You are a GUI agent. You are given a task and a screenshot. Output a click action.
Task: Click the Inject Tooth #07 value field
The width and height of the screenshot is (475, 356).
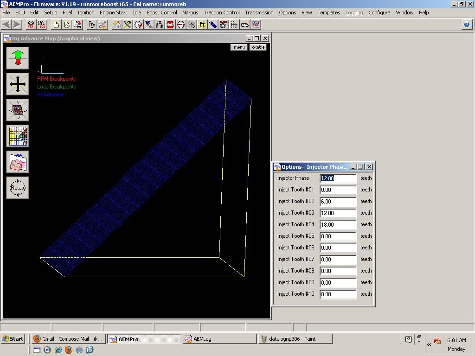point(338,260)
